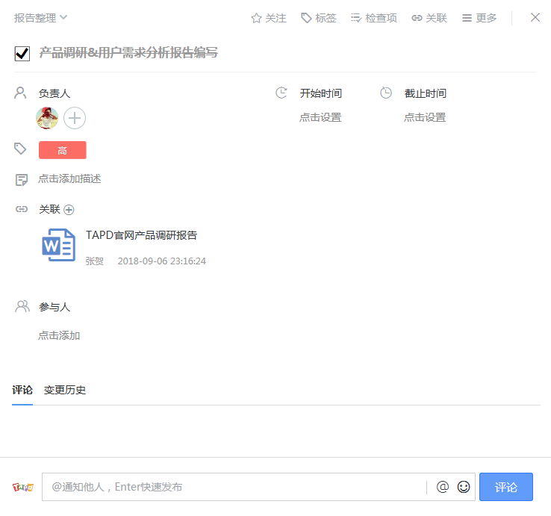Set the 开始时间 via 点击设置
Viewport: 551px width, 516px height.
[320, 117]
